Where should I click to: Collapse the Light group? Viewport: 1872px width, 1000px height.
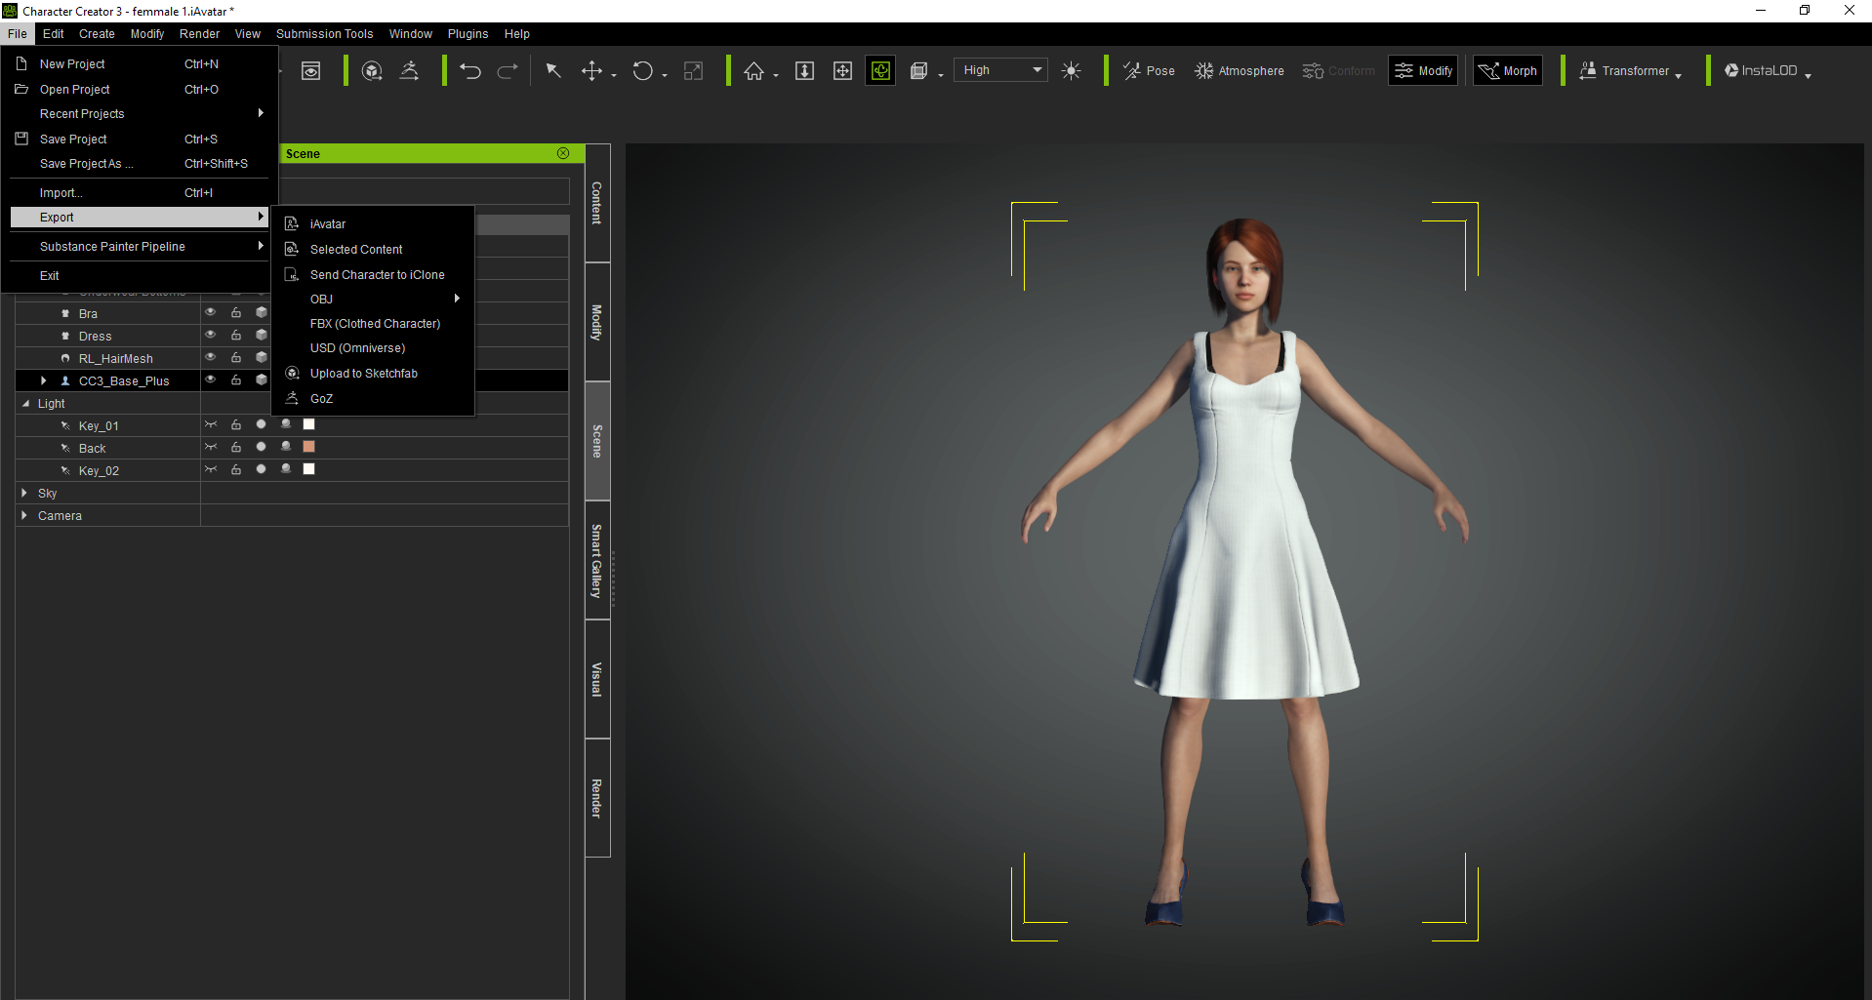click(x=25, y=403)
